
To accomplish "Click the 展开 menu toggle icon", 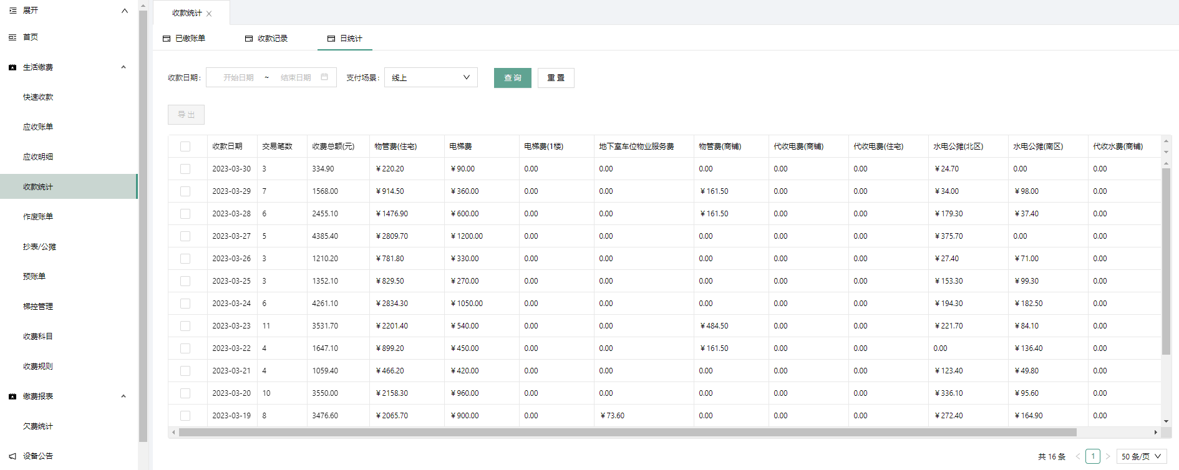I will click(x=12, y=11).
